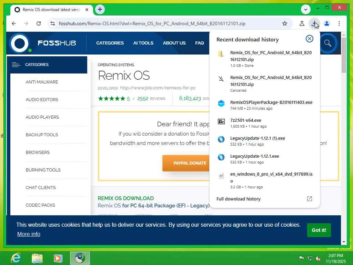Open File Explorer from taskbar

[x=37, y=258]
